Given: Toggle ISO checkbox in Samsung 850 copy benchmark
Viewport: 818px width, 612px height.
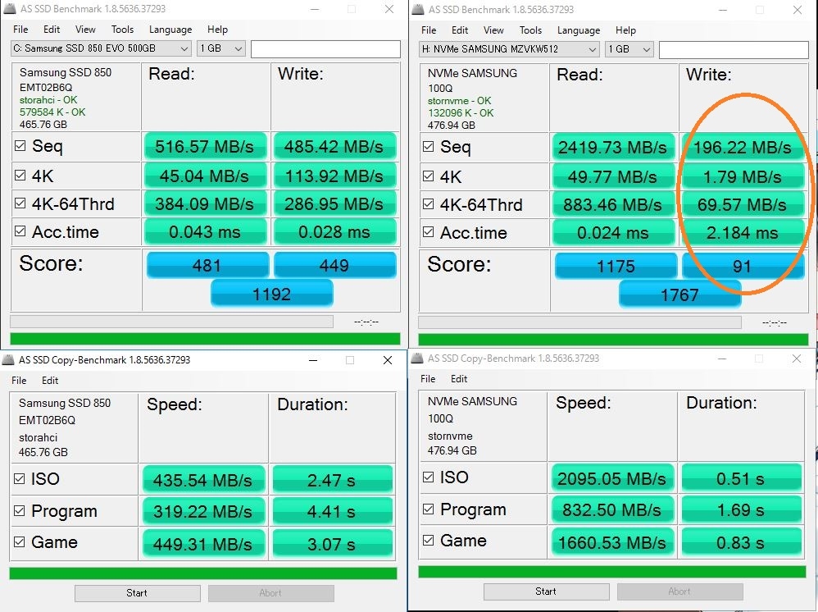Looking at the screenshot, I should [20, 478].
